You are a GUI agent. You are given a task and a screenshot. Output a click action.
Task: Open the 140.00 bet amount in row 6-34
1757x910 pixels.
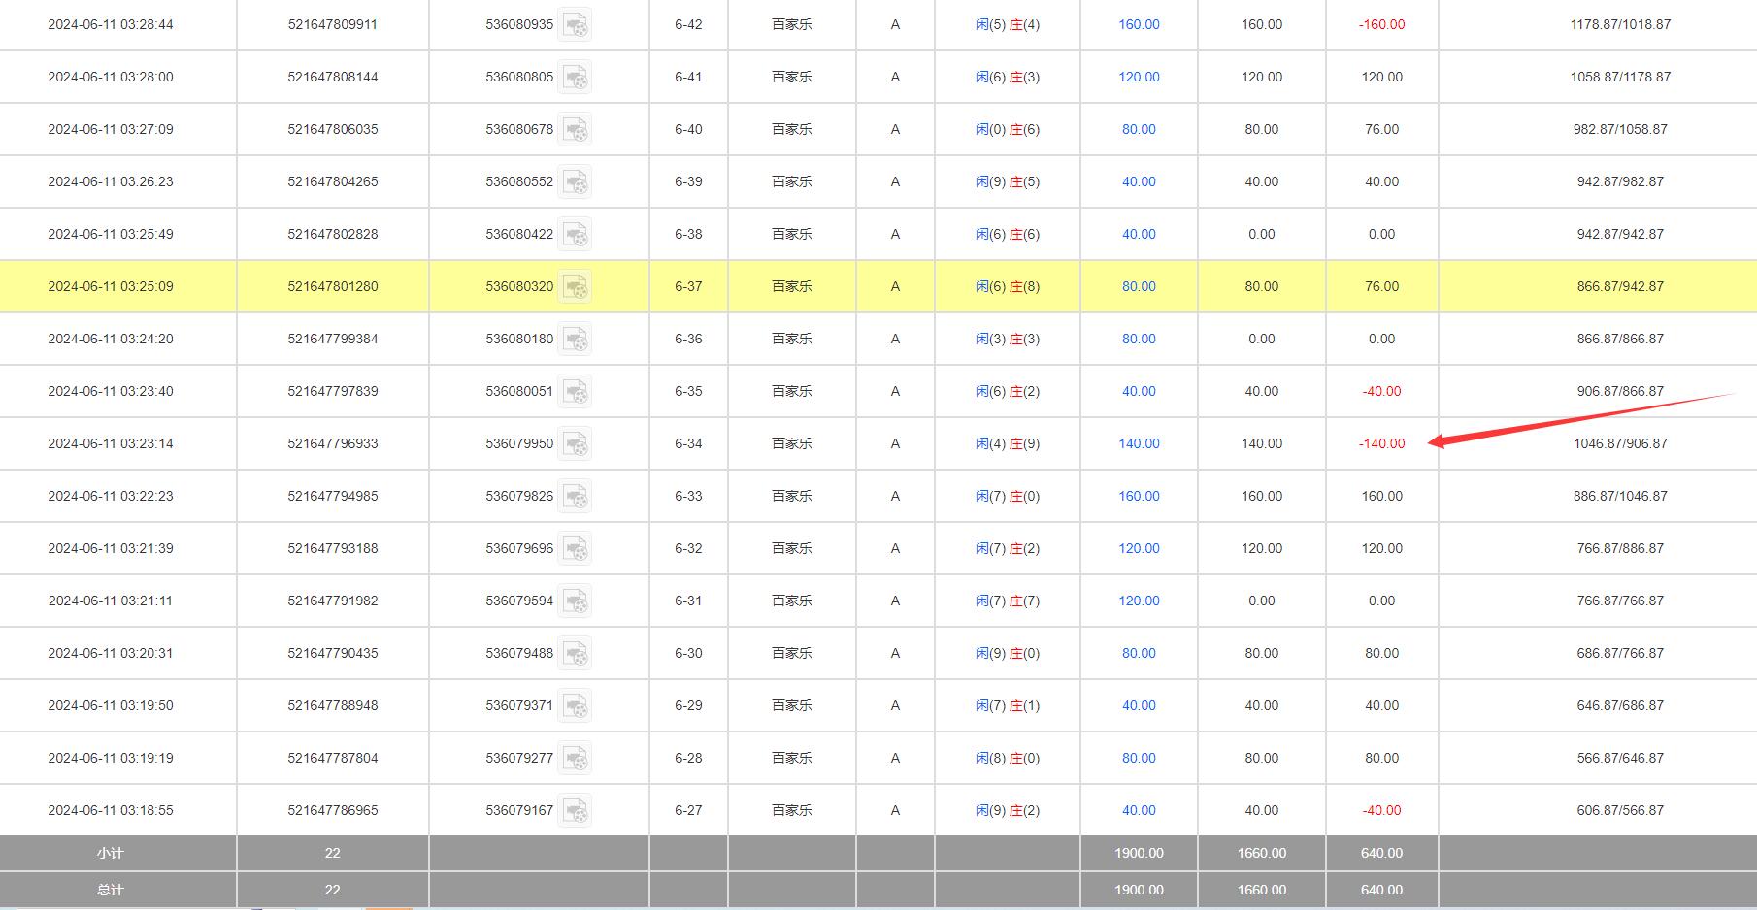pyautogui.click(x=1139, y=443)
